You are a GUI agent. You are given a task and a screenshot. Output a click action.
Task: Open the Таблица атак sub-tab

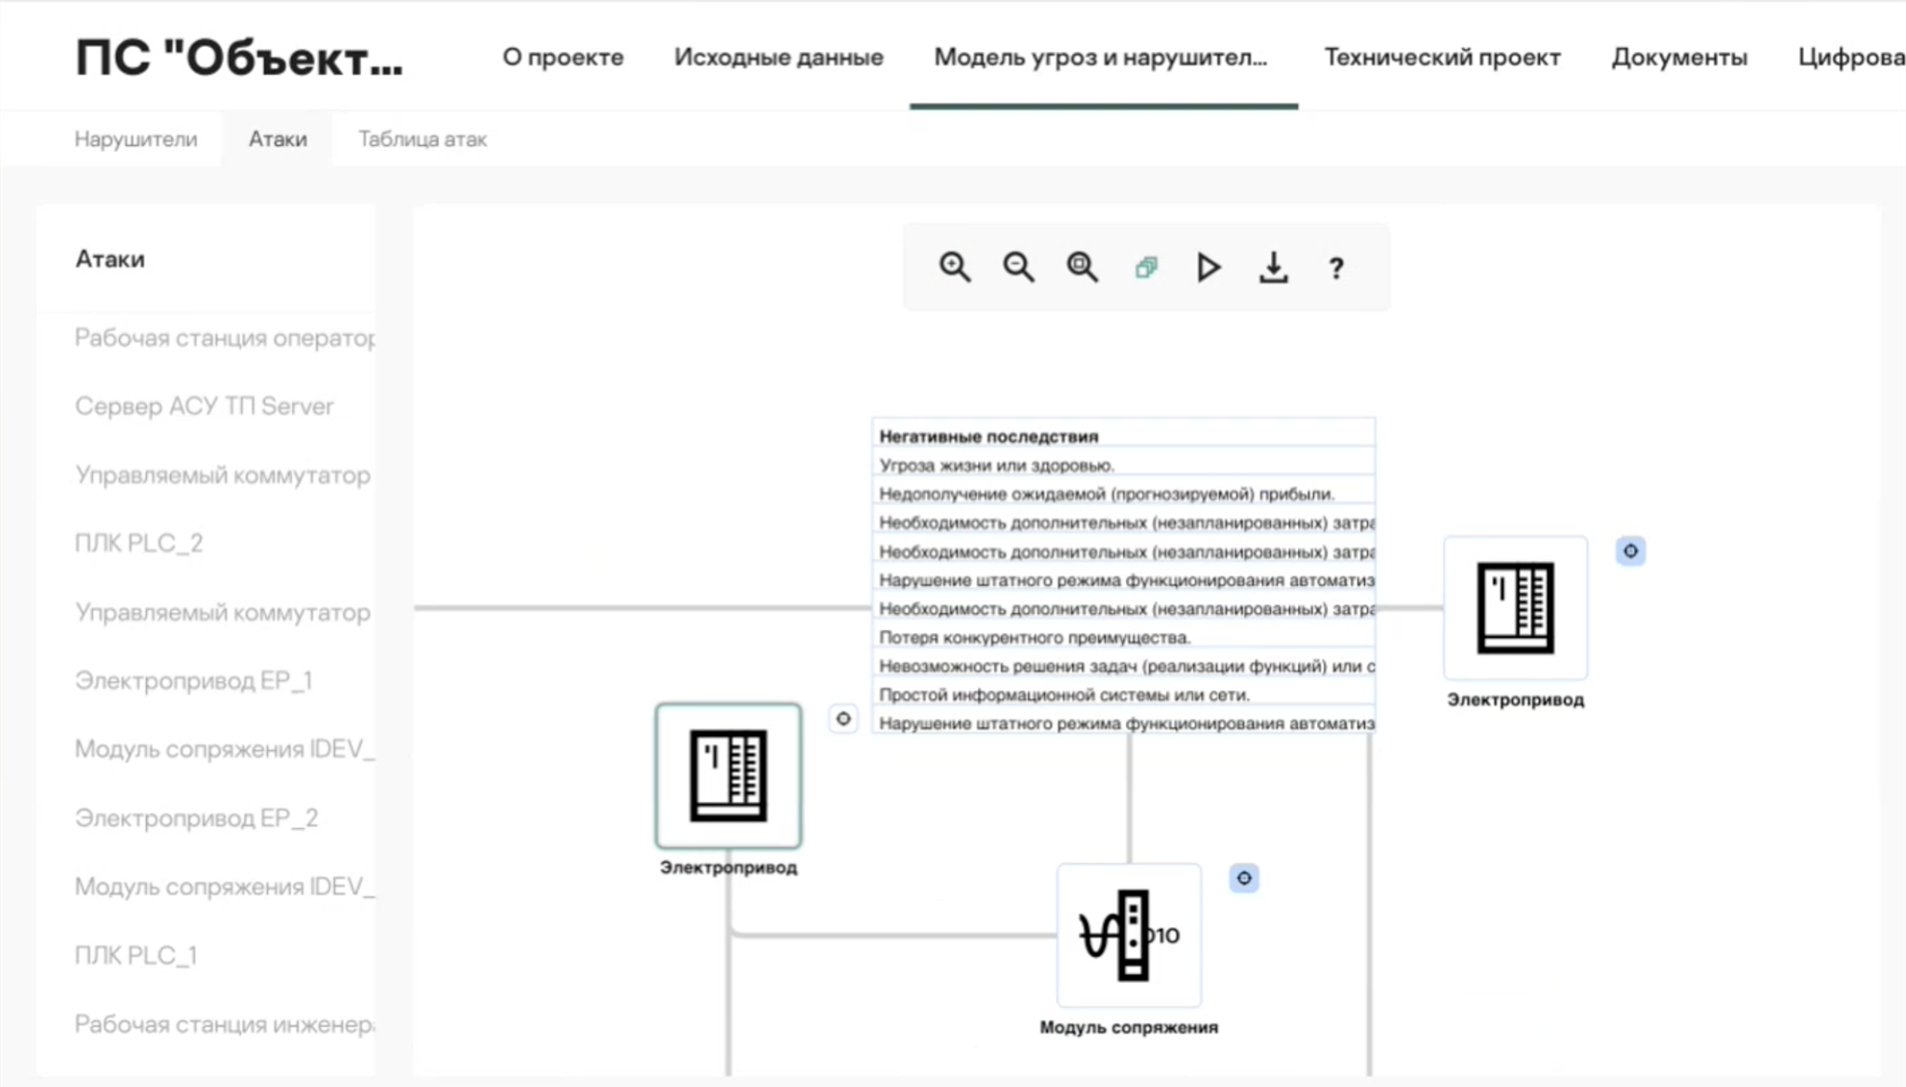click(423, 139)
